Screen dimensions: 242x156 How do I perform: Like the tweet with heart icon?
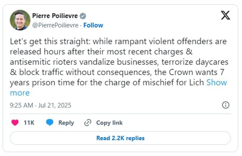pyautogui.click(x=15, y=123)
